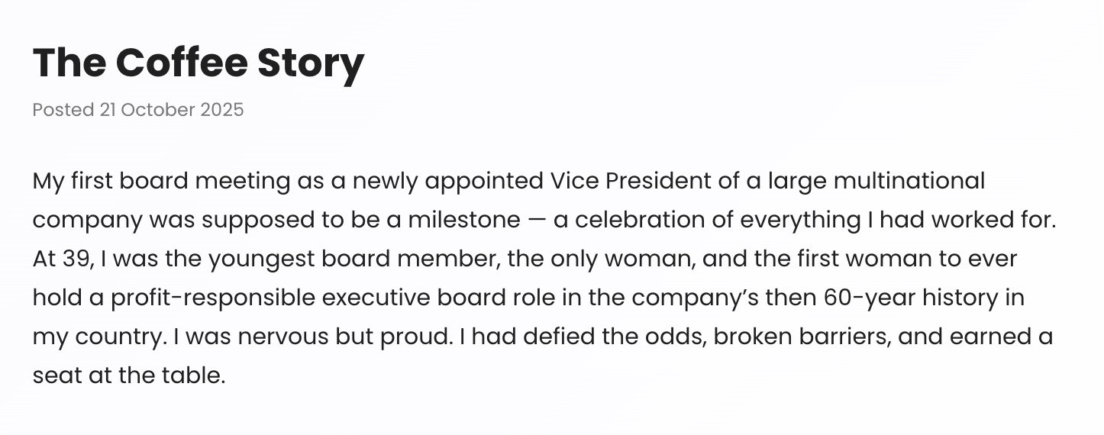Click the phrase "my country"
1104x435 pixels.
[x=97, y=337]
